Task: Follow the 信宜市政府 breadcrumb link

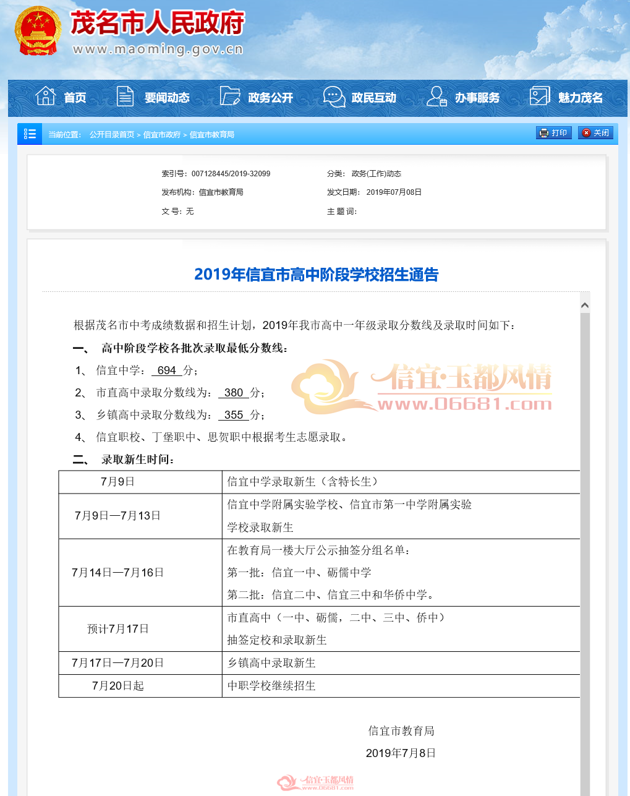Action: (x=161, y=134)
